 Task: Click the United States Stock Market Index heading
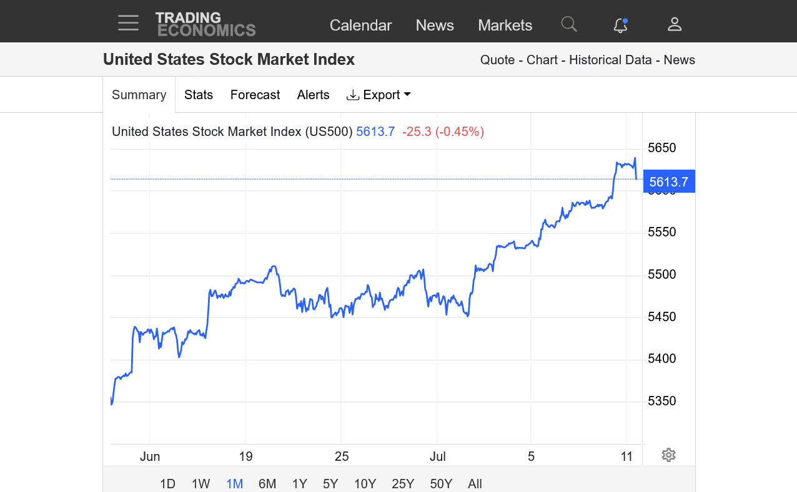point(229,59)
